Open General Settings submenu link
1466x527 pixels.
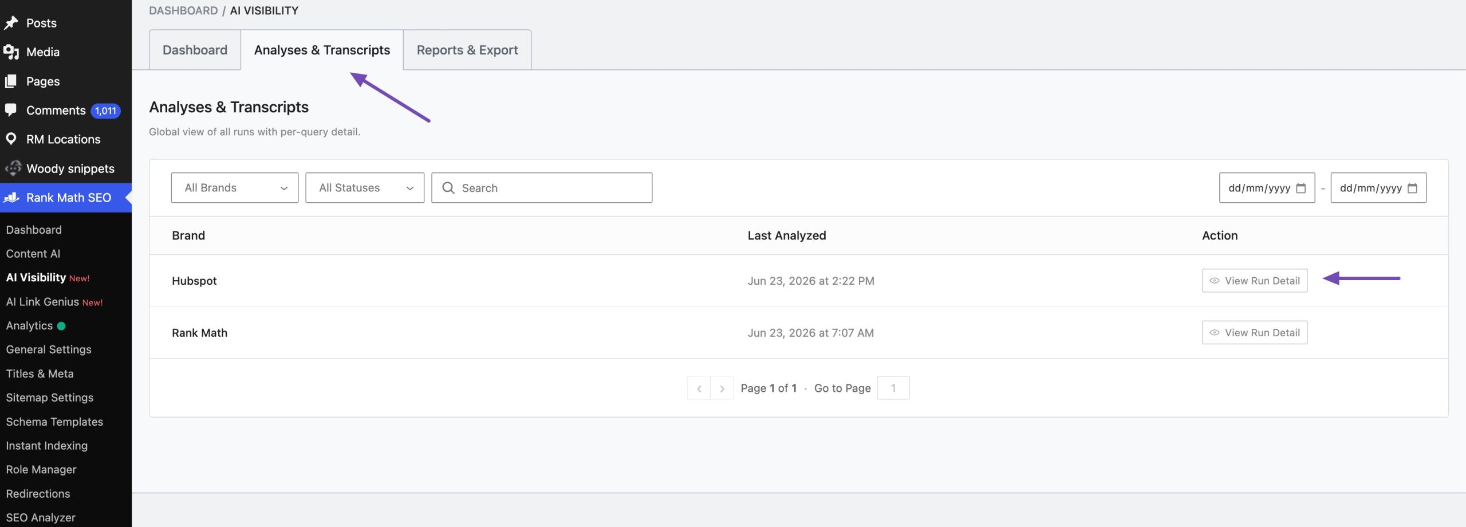49,349
